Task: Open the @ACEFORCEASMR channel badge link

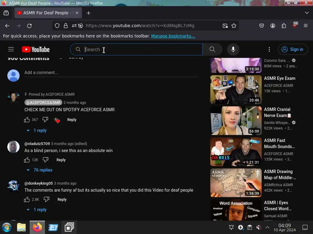Action: [x=43, y=102]
